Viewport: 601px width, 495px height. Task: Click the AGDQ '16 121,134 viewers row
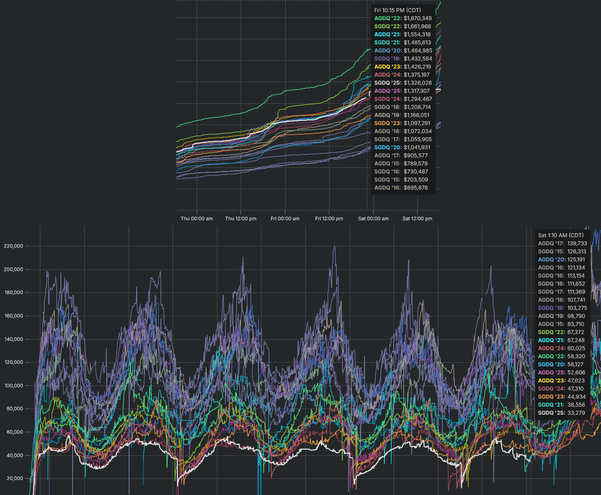tap(561, 267)
